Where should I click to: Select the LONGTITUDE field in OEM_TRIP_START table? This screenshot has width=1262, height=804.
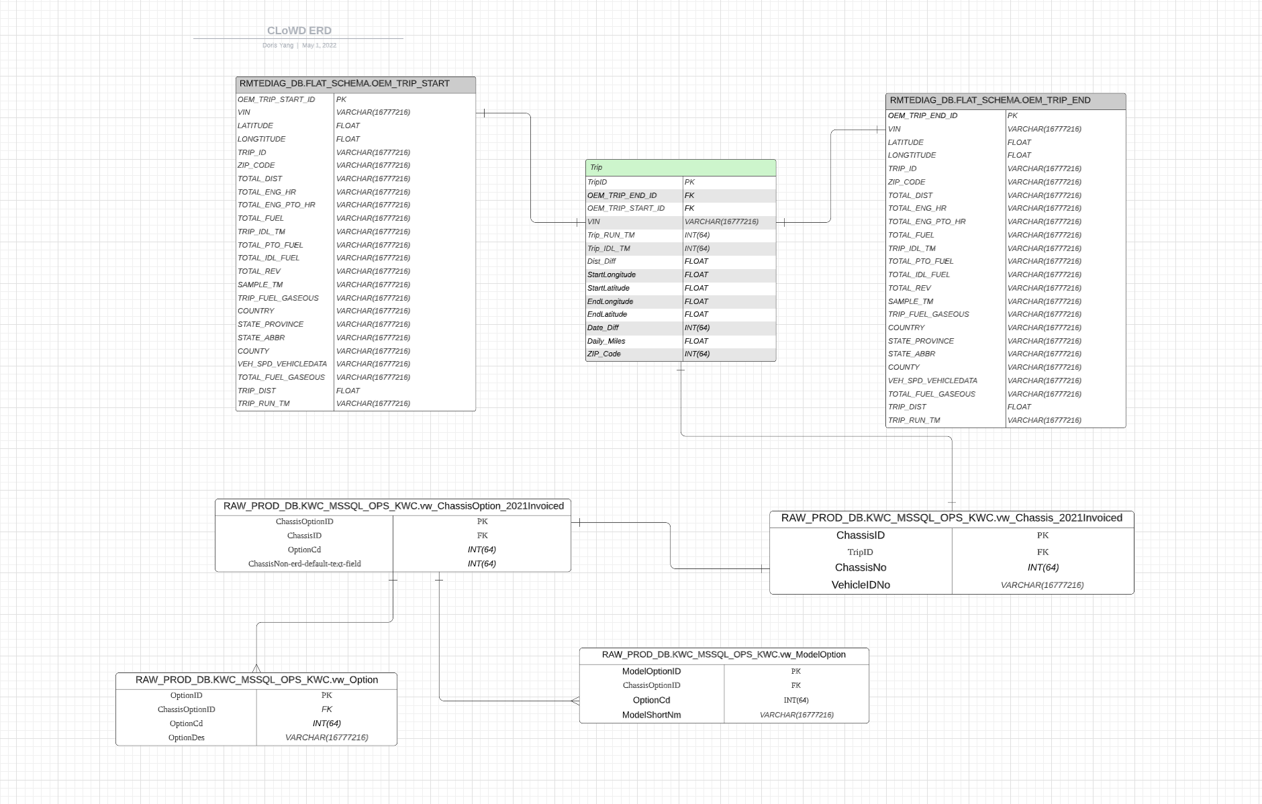(261, 140)
